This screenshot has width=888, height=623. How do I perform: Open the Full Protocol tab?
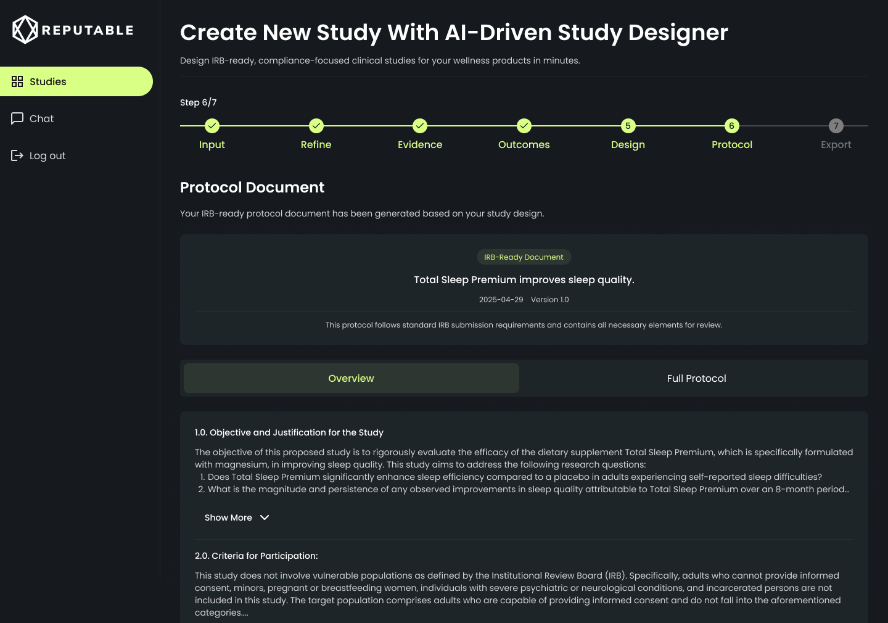697,378
